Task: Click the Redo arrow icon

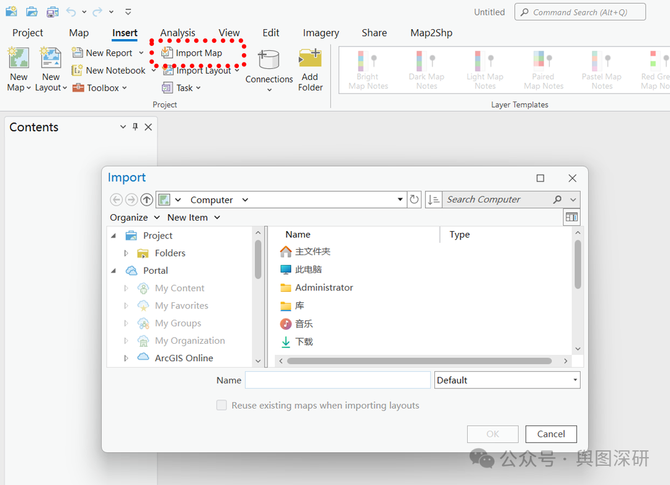Action: 98,12
